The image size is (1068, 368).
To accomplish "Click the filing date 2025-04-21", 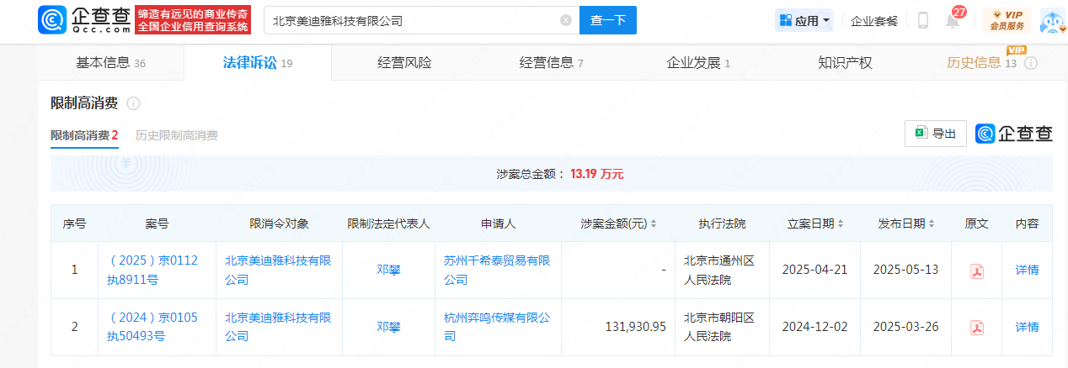I will point(814,271).
